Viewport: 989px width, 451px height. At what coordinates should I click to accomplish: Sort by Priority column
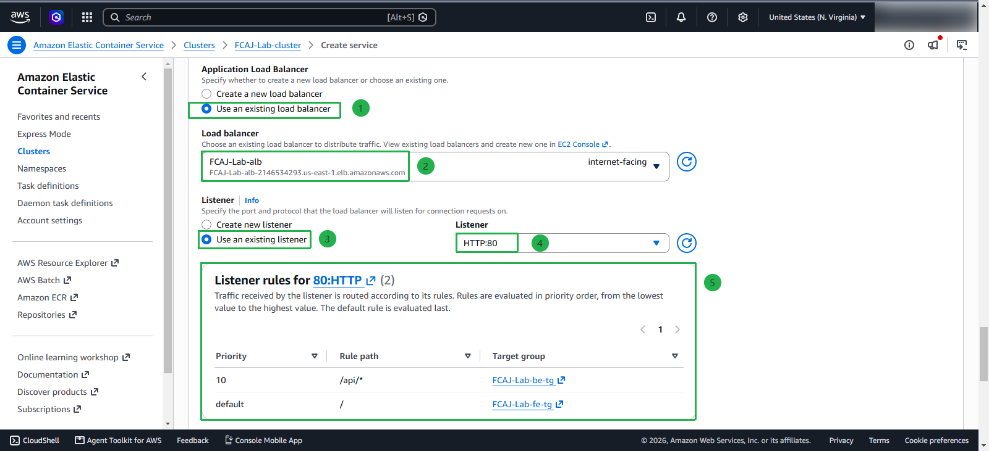(x=315, y=356)
